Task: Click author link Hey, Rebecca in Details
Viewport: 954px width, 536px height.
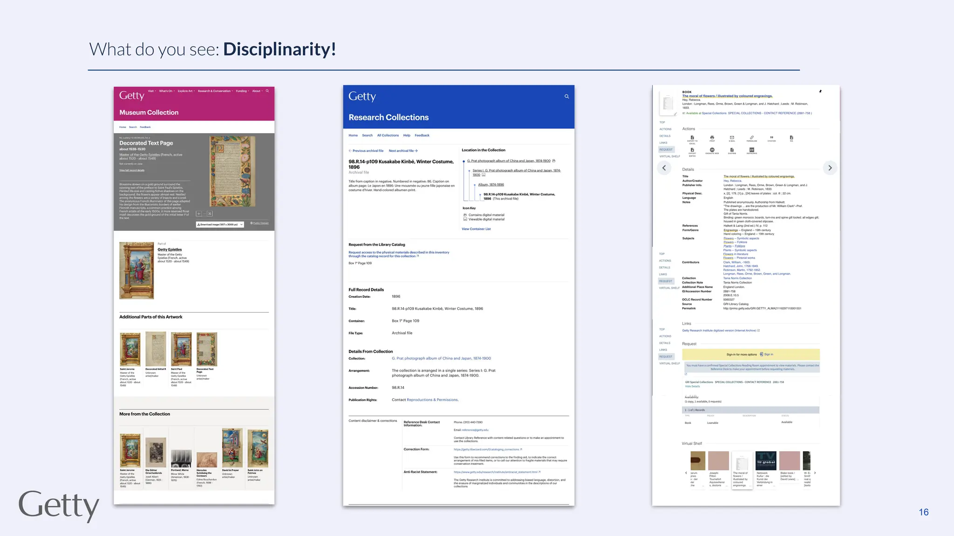Action: pyautogui.click(x=732, y=181)
